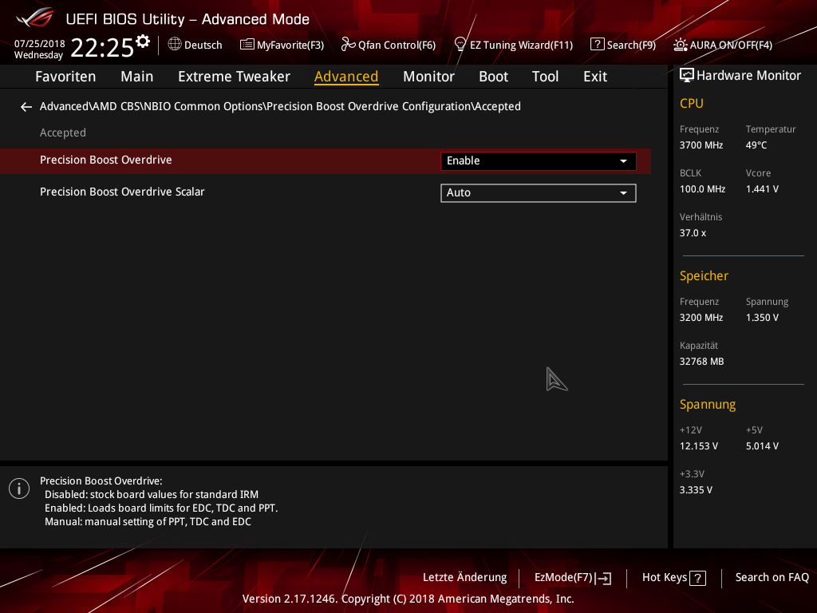Click the +5V 5.014 V value
817x613 pixels.
762,446
